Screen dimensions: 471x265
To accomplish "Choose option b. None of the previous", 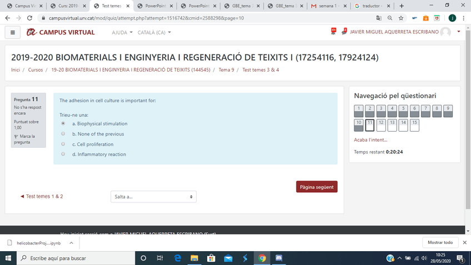I will point(63,134).
